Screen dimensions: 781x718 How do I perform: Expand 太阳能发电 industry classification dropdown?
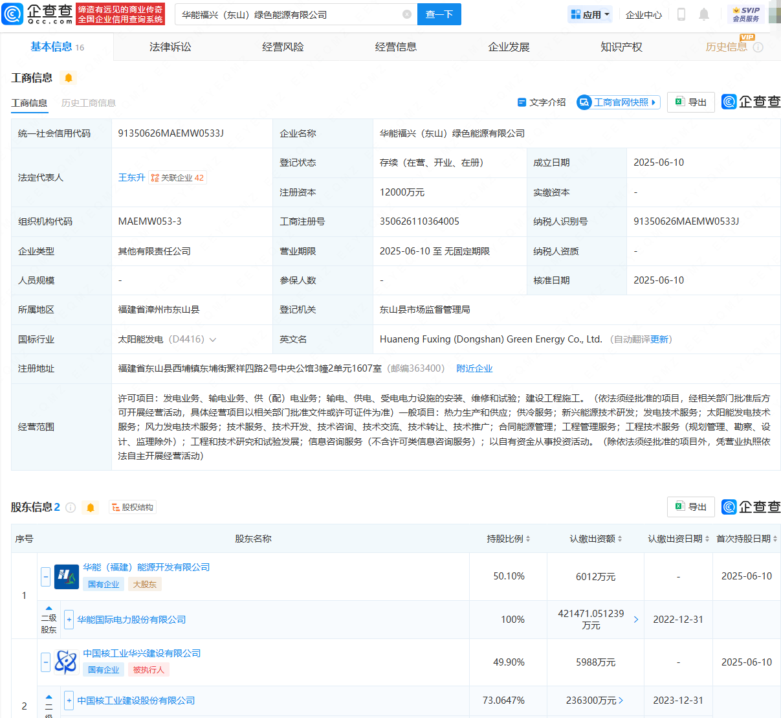tap(213, 339)
